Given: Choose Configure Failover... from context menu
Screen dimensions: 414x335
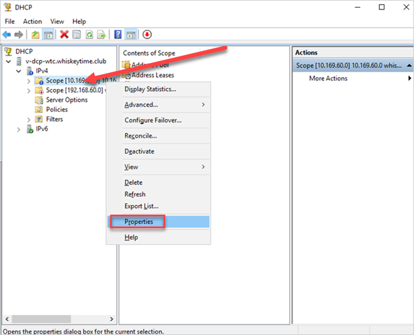Looking at the screenshot, I should pyautogui.click(x=158, y=120).
